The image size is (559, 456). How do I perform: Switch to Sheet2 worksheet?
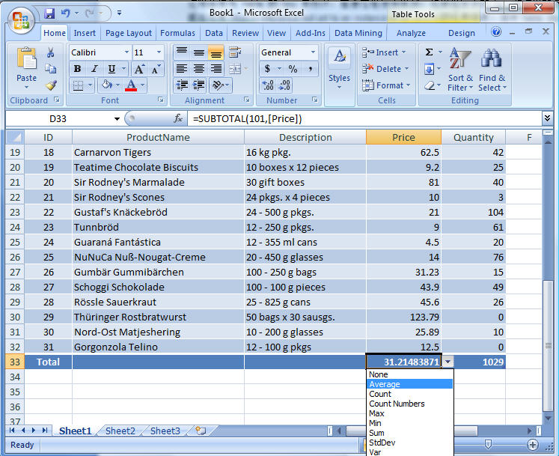click(x=120, y=431)
